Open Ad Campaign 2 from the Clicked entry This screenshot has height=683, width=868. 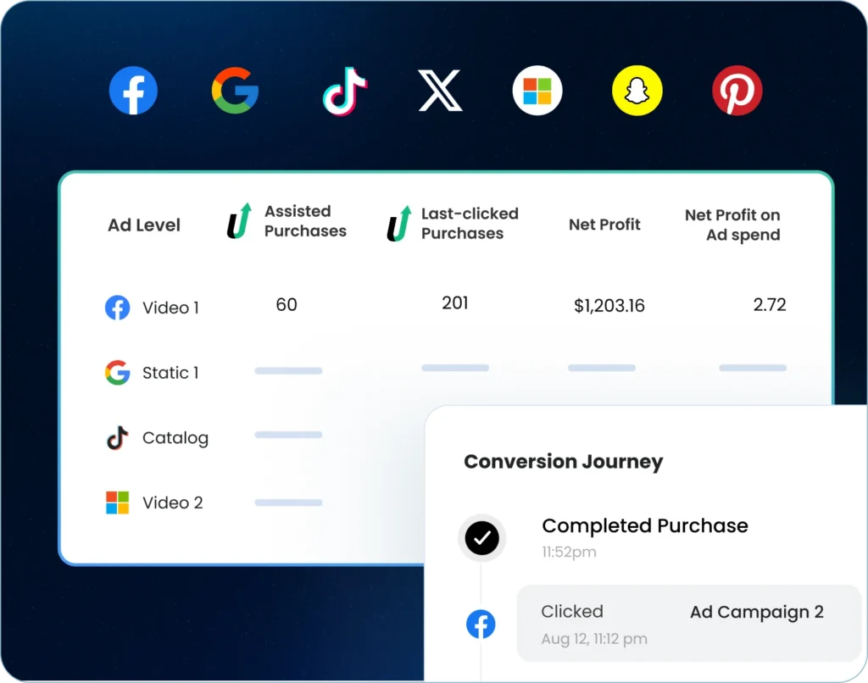pos(755,612)
